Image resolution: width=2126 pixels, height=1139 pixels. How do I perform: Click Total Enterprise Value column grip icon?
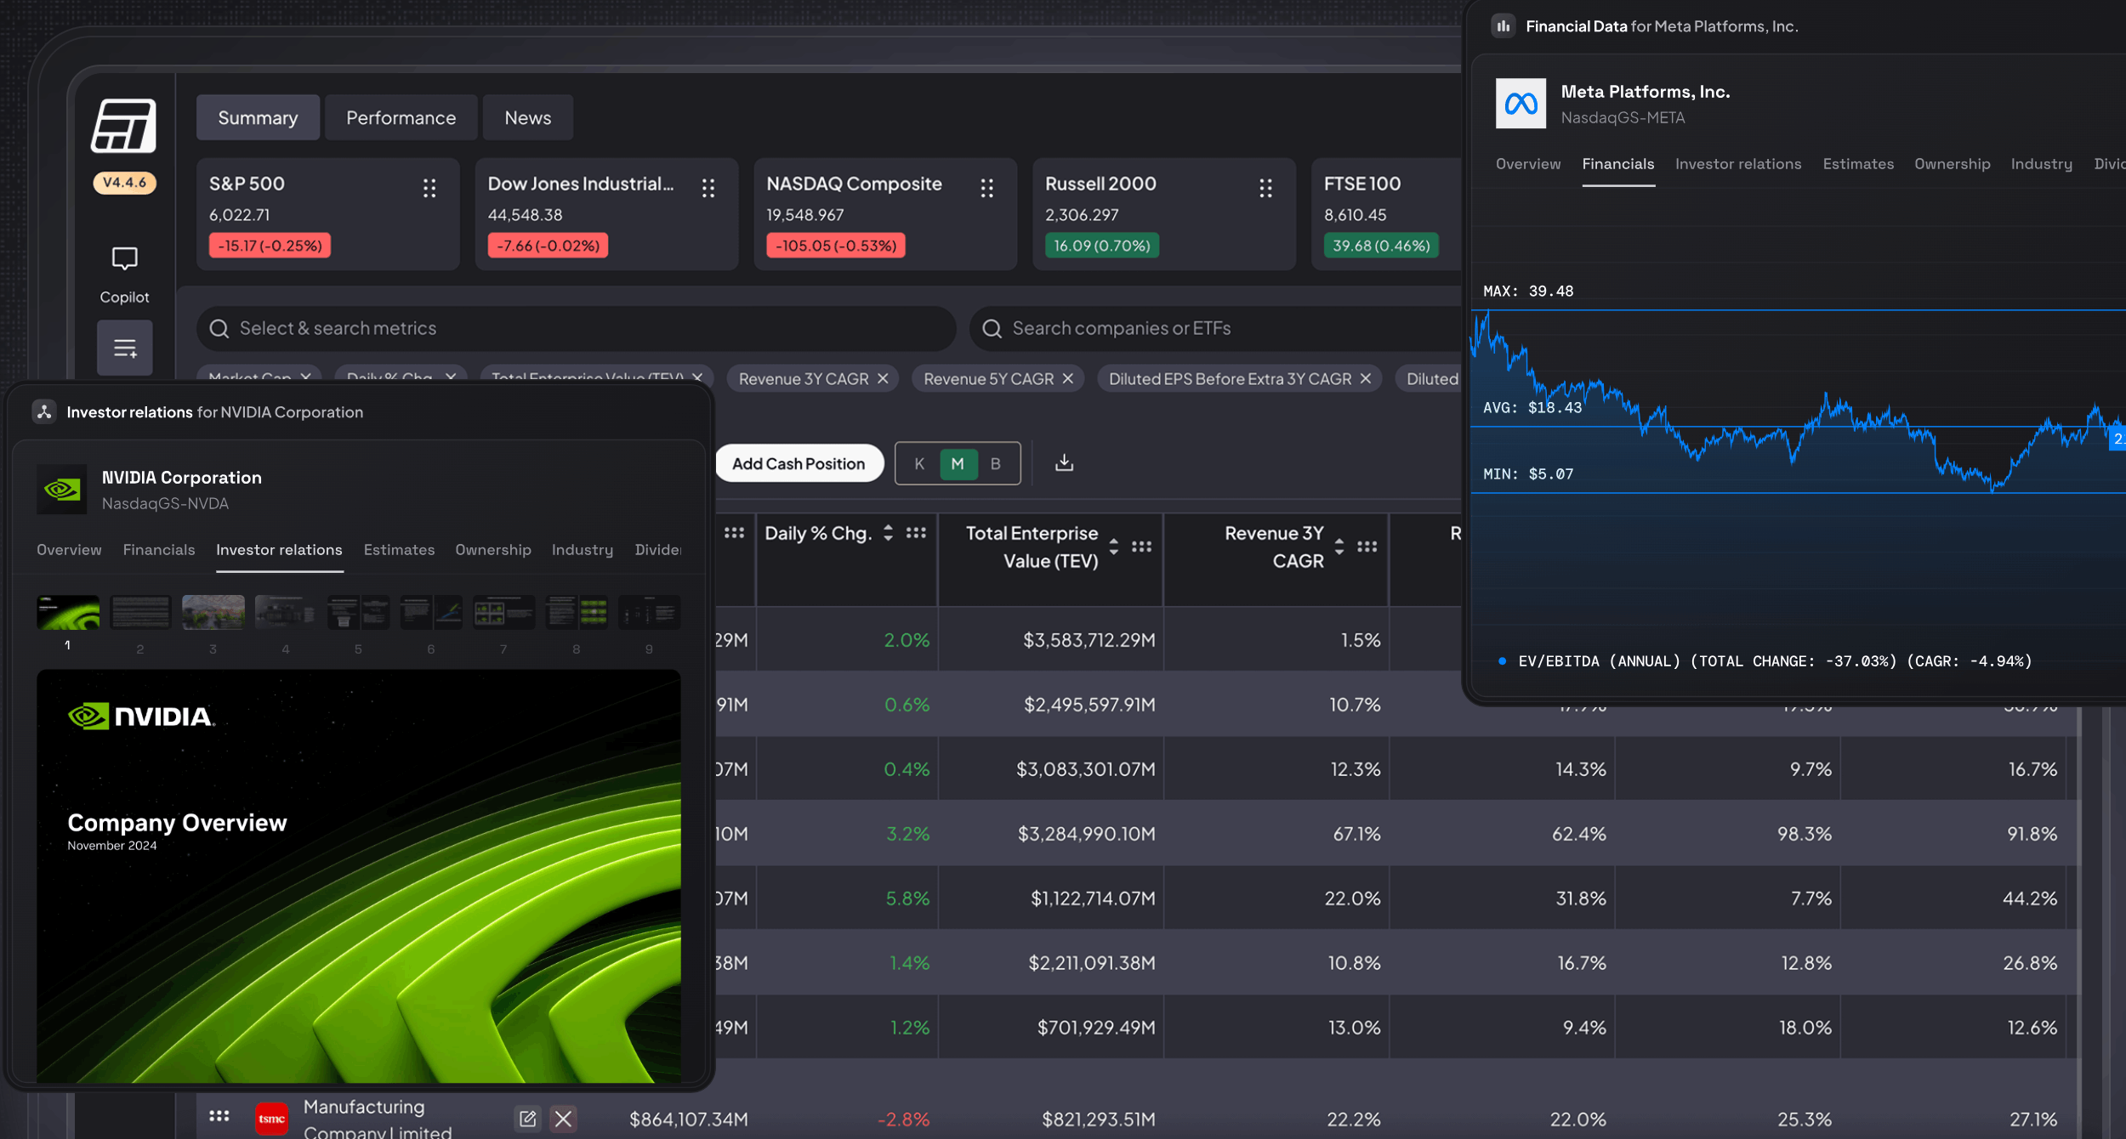1141,547
